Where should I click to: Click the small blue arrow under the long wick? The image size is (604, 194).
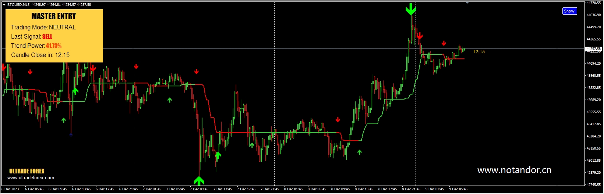(x=71, y=135)
